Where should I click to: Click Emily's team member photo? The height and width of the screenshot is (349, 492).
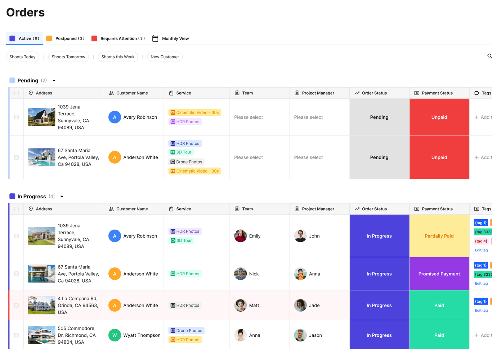pos(240,236)
